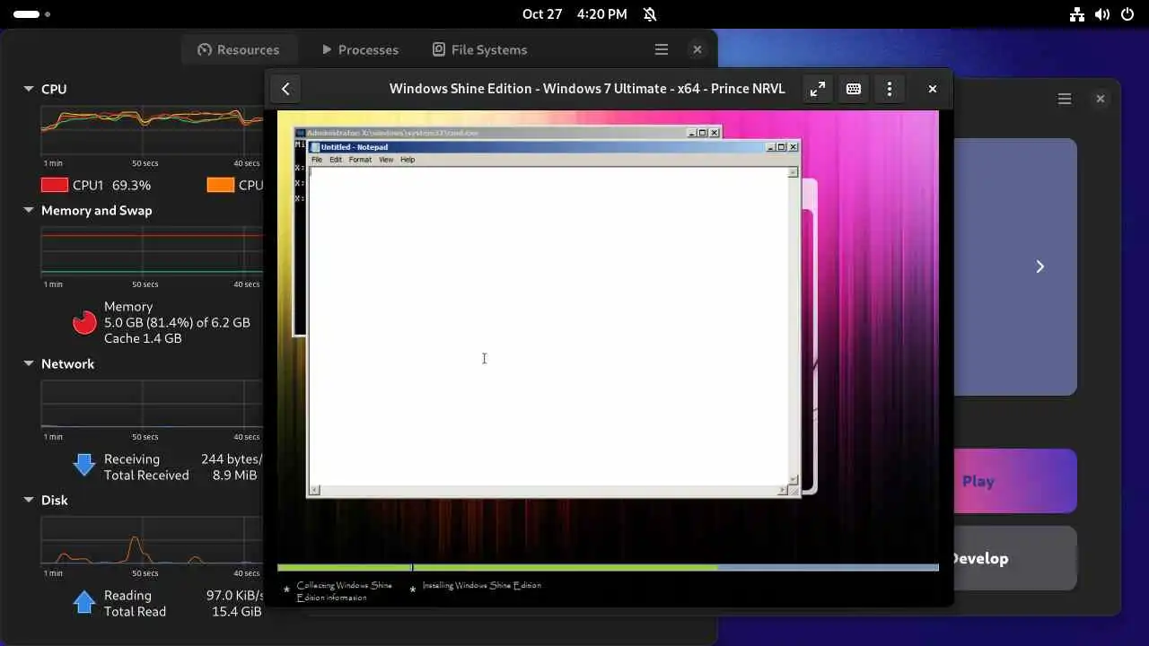Click the Memory pie chart icon
The width and height of the screenshot is (1149, 646).
coord(84,322)
